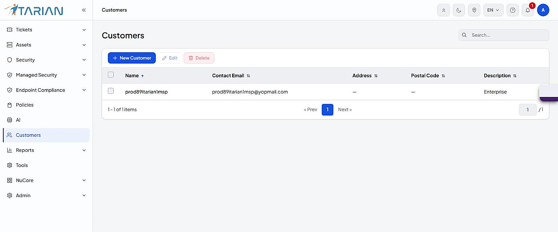Go to next page with Next

point(345,110)
